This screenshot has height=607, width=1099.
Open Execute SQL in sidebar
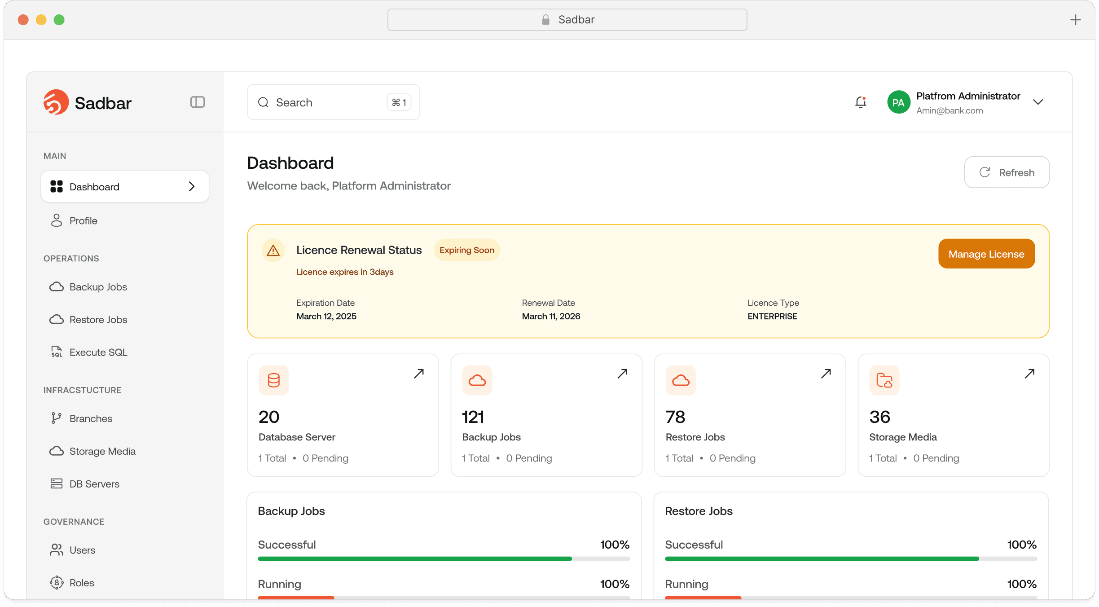coord(98,352)
